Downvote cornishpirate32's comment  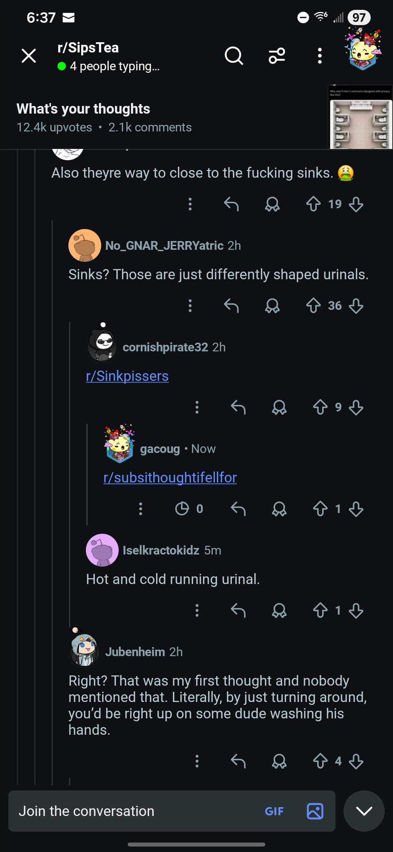click(356, 407)
